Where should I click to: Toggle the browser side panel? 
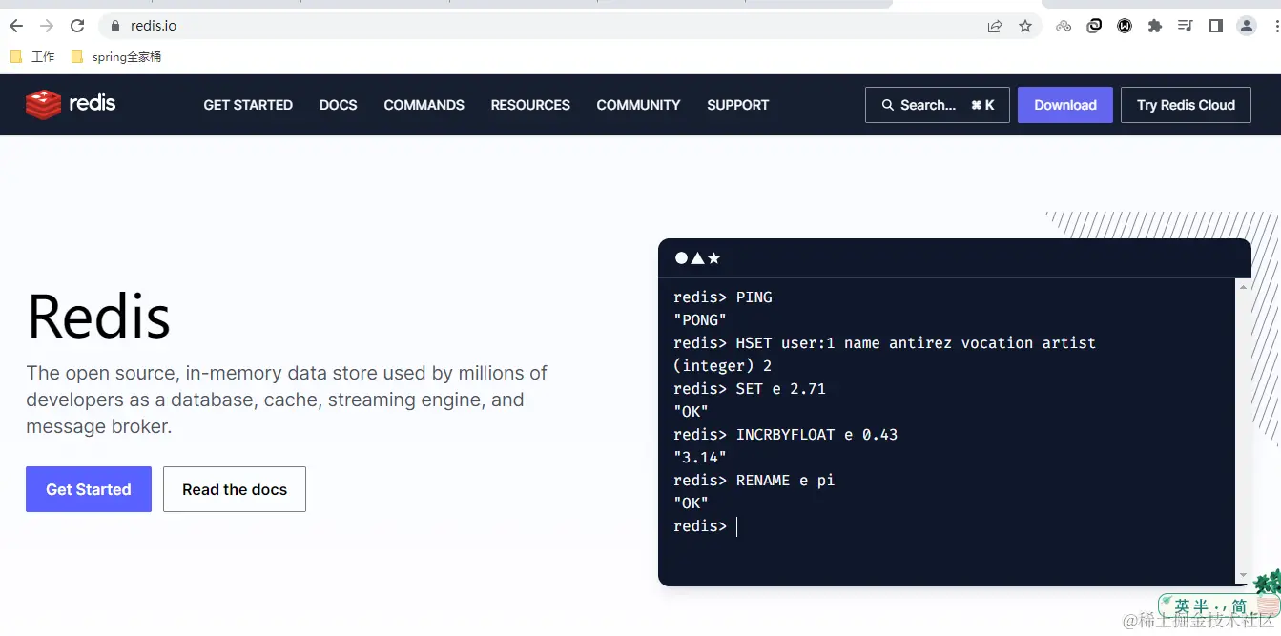1216,26
